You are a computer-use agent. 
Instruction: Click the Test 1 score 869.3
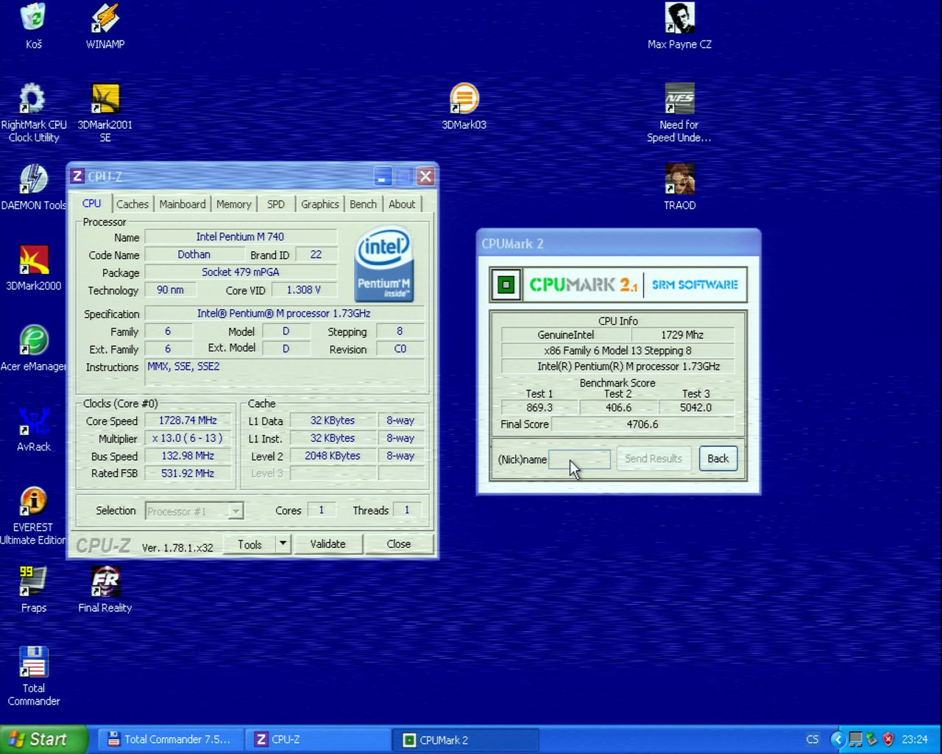click(539, 407)
